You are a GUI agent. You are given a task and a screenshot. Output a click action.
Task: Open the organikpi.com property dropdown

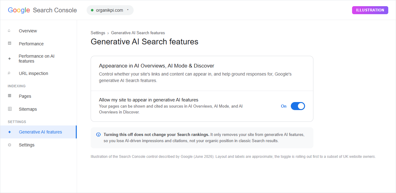pos(110,10)
